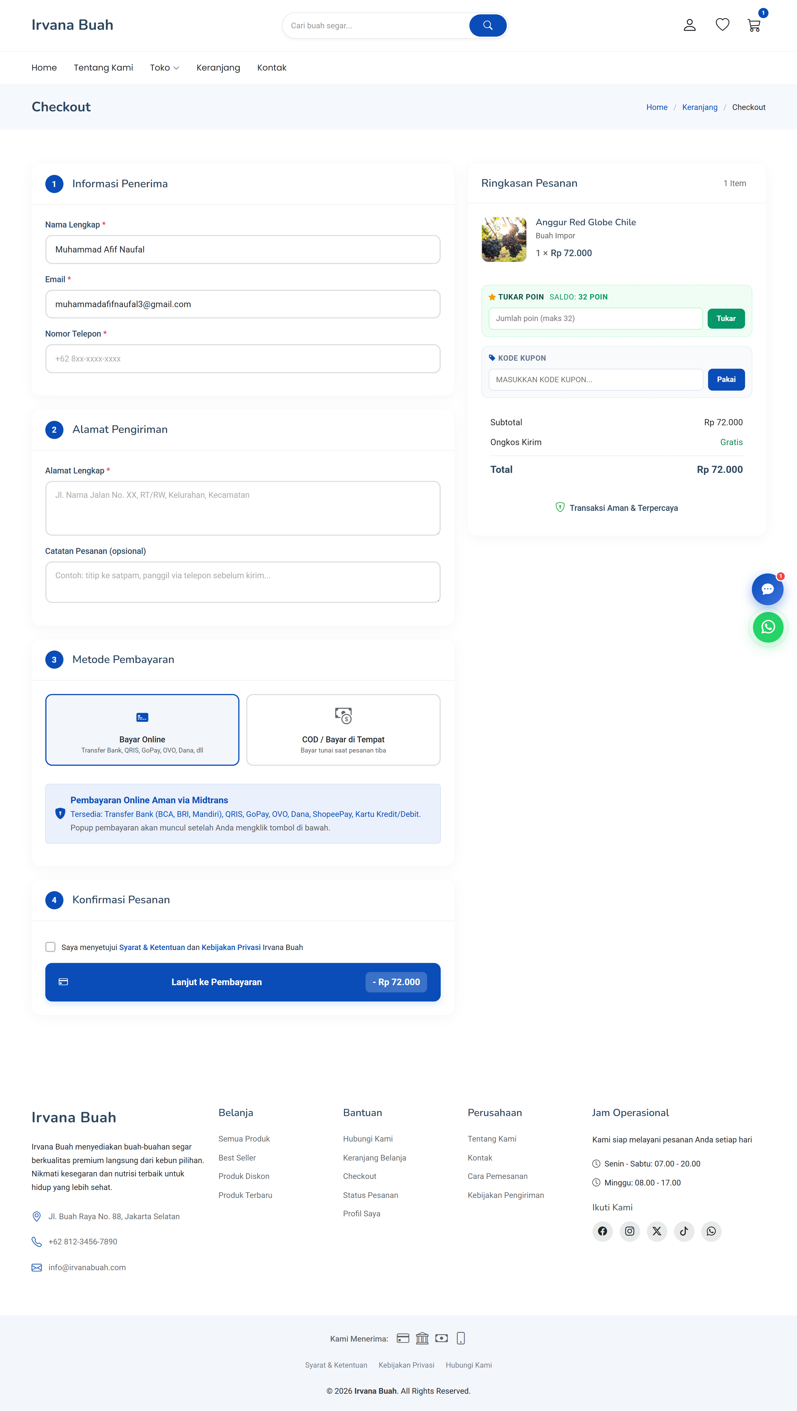Choose COD / Bayar di Tempat option
This screenshot has height=1411, width=797.
[343, 730]
